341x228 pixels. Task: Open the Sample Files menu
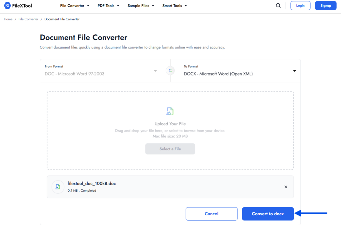(141, 6)
